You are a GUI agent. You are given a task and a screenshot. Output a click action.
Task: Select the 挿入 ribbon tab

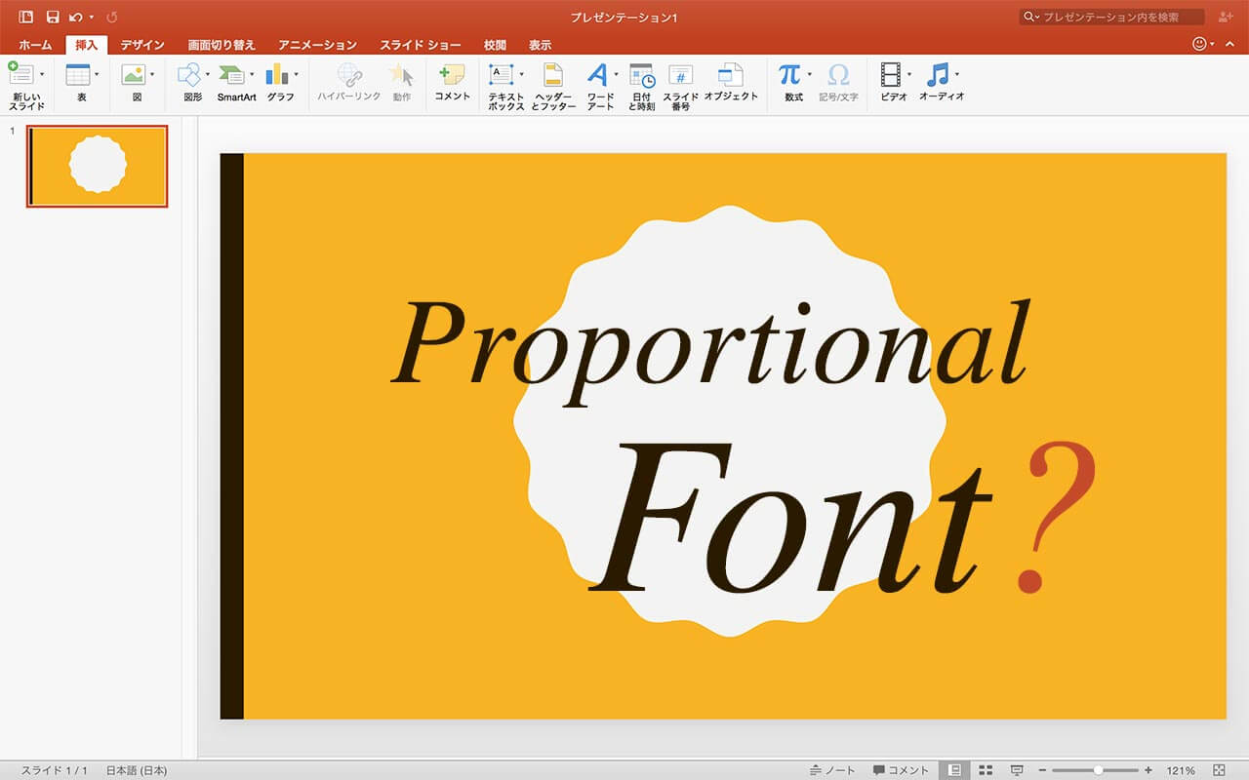(87, 45)
